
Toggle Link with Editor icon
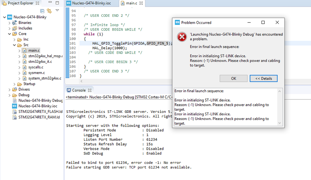tap(49, 11)
